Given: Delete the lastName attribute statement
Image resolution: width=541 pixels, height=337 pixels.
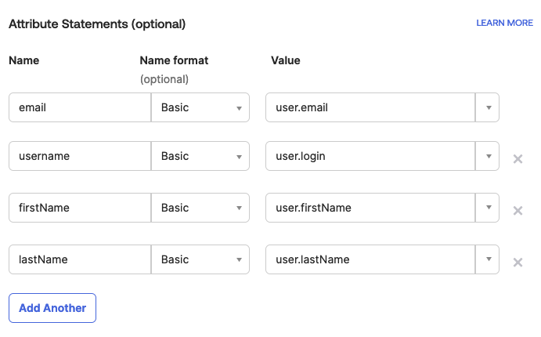Looking at the screenshot, I should 517,263.
